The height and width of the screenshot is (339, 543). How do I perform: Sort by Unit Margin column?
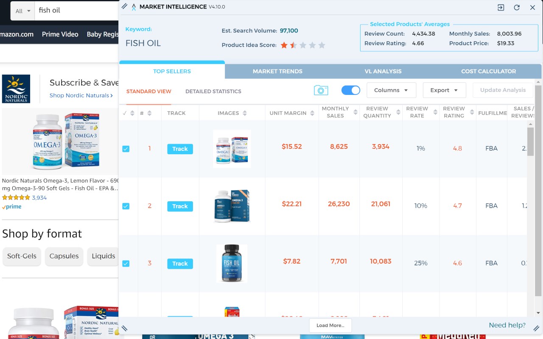[312, 113]
